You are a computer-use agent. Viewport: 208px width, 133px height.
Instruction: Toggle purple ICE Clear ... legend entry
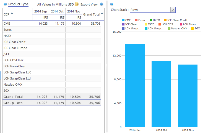point(131,24)
